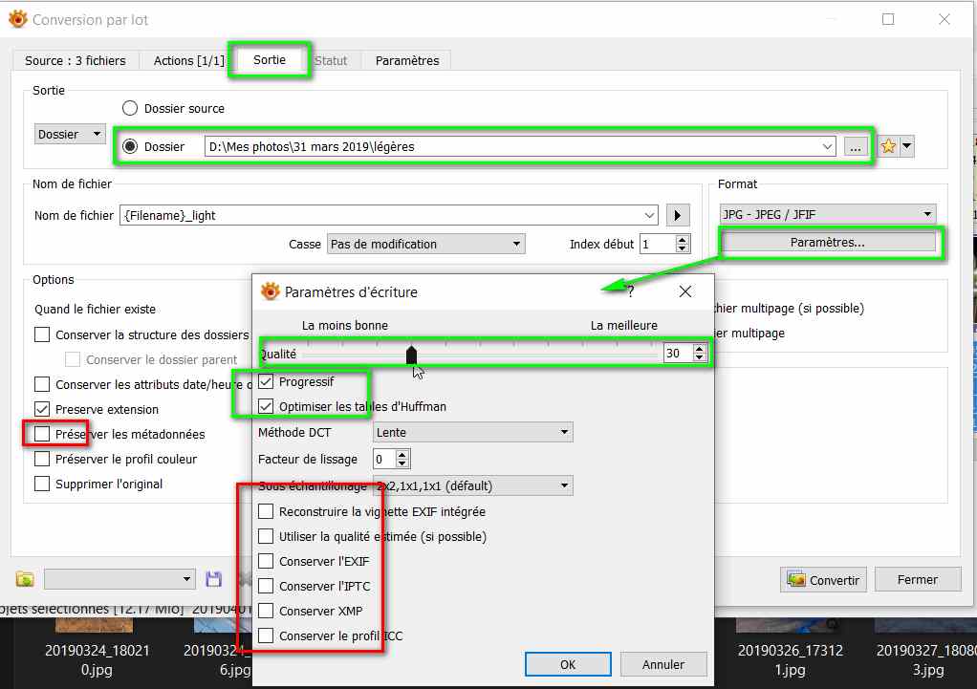
Task: Open the Sous échantillonage dropdown
Action: (x=472, y=485)
